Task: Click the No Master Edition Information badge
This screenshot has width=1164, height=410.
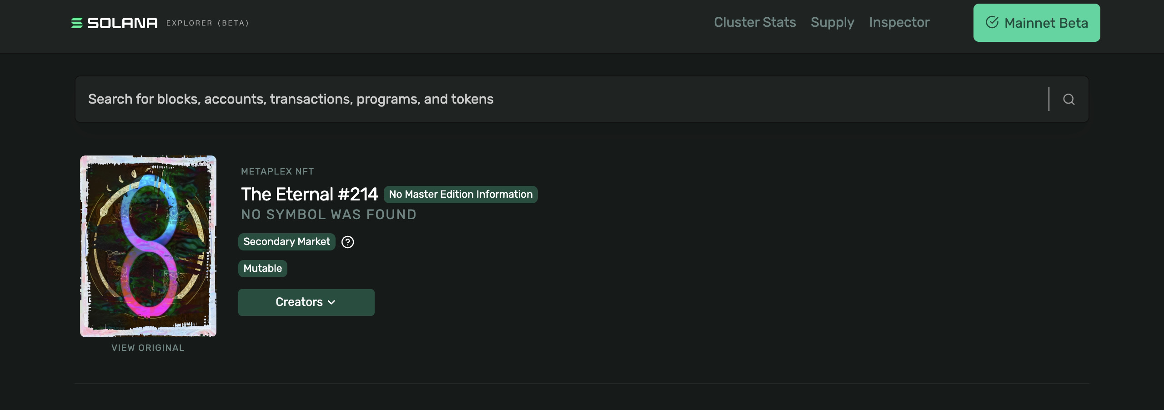Action: (x=460, y=195)
